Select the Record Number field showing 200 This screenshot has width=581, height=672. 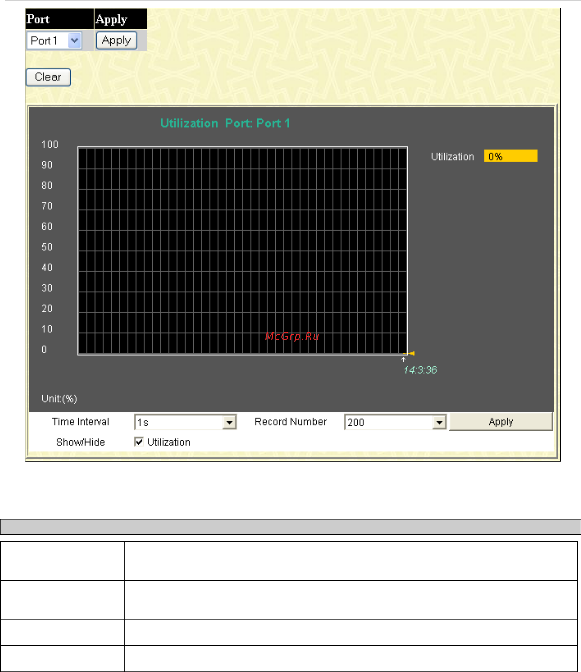(395, 422)
